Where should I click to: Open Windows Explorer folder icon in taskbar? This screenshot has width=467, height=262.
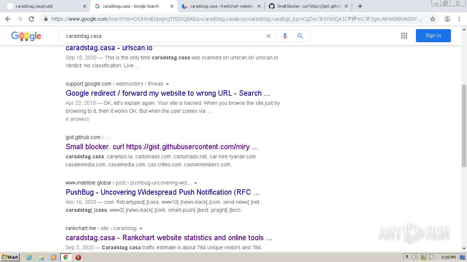tap(41, 257)
